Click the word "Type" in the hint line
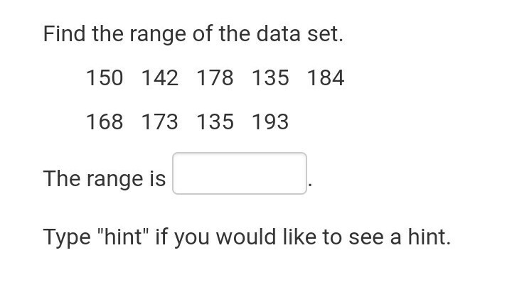This screenshot has height=297, width=512. coord(67,237)
